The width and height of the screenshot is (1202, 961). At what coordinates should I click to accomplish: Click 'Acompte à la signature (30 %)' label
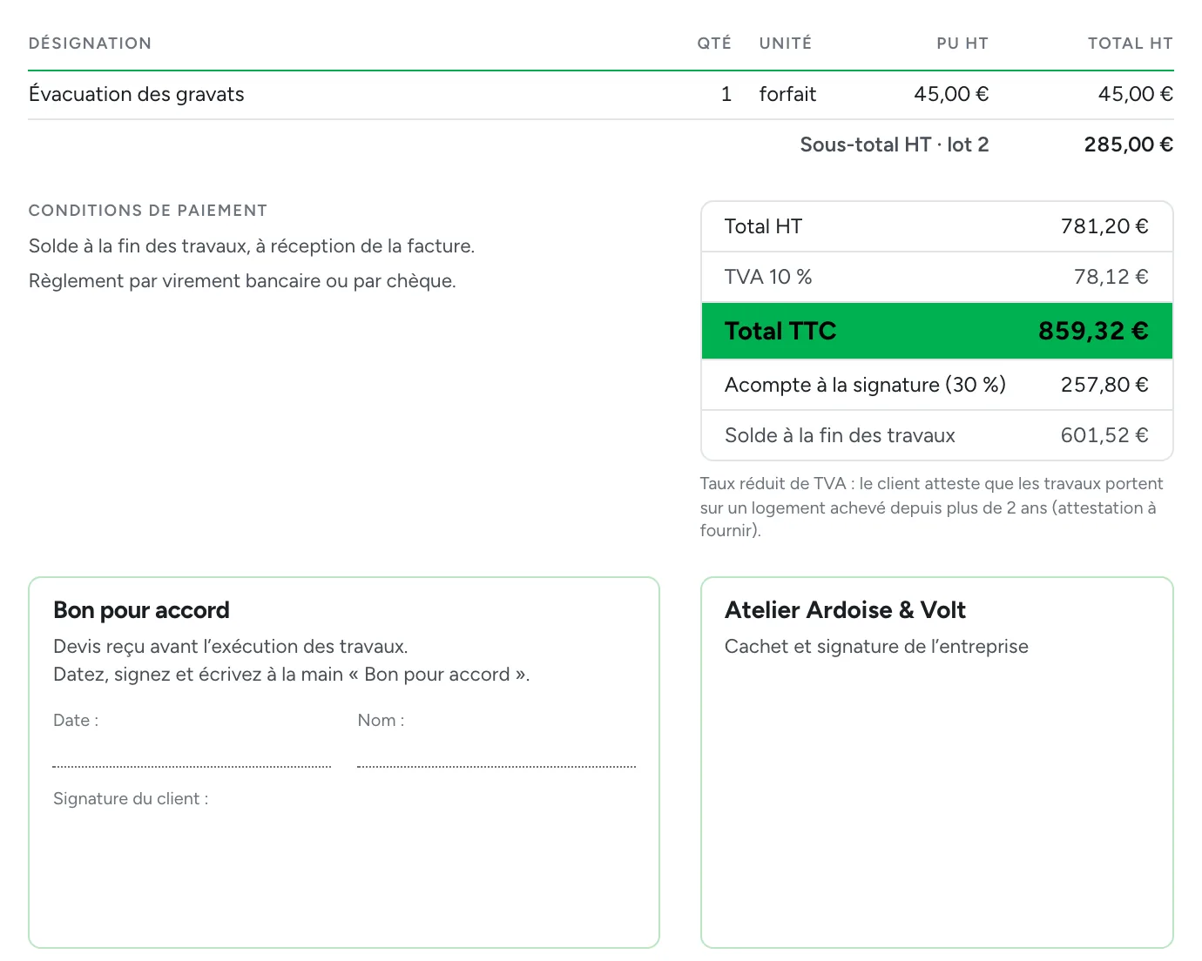(865, 385)
